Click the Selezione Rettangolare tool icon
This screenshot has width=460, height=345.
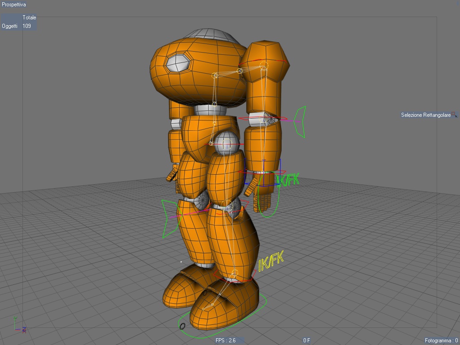[455, 115]
